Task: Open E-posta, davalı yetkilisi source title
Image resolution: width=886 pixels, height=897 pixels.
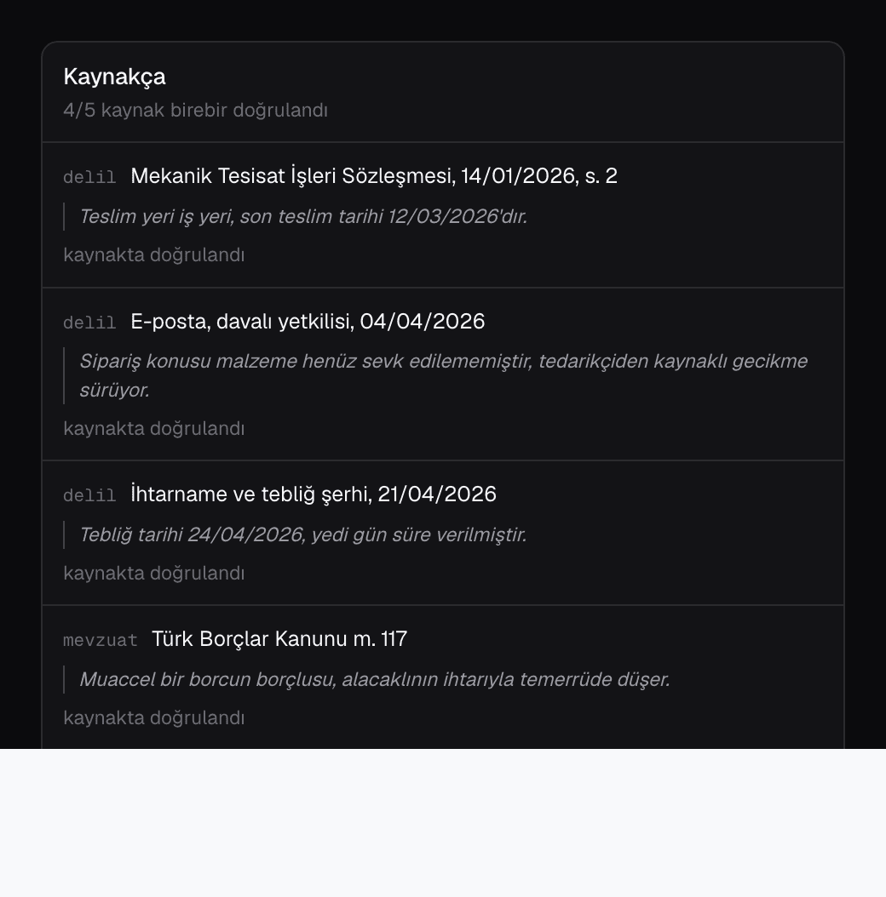Action: click(x=308, y=321)
